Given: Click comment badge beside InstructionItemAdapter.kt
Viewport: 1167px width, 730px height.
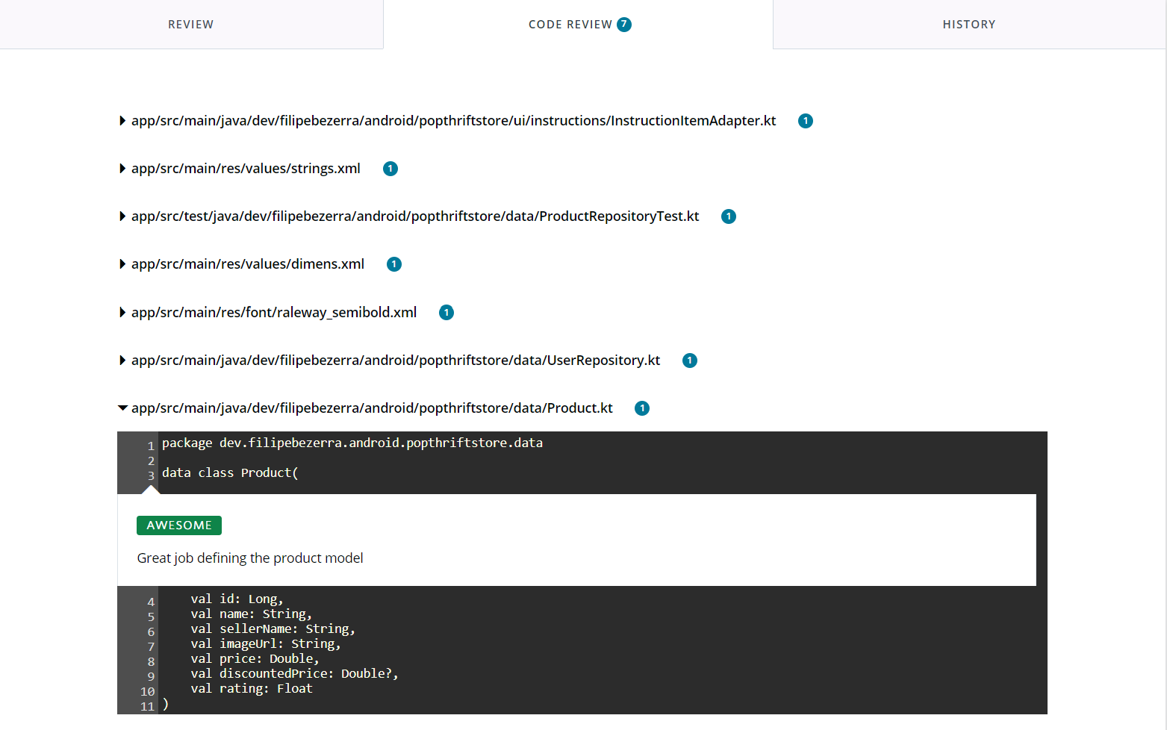Looking at the screenshot, I should 806,121.
